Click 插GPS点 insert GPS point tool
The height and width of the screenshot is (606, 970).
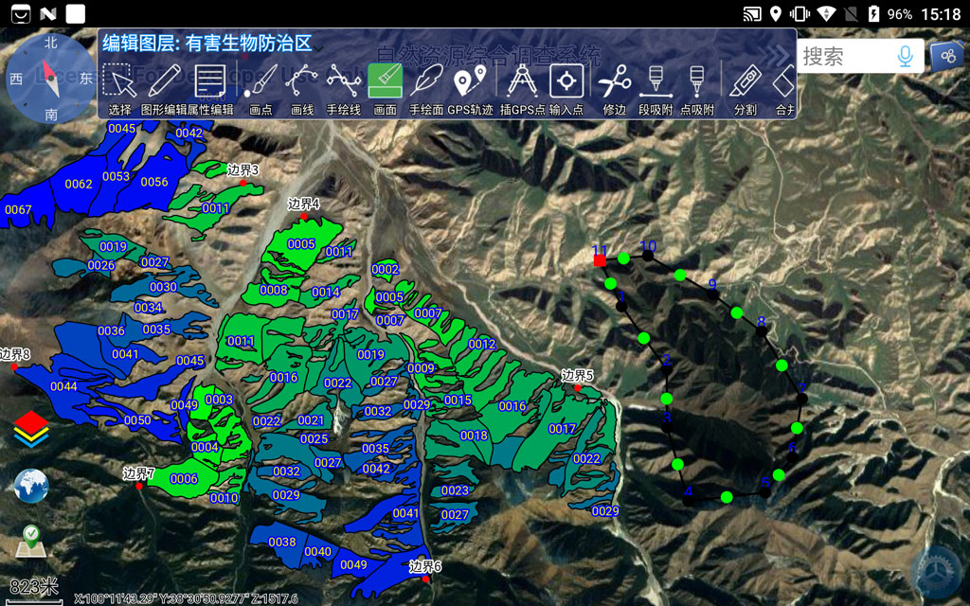522,87
